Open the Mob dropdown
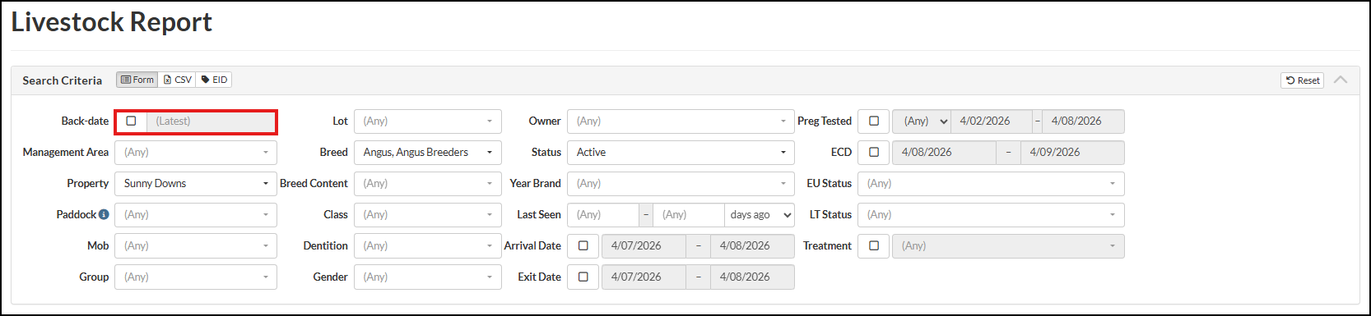Viewport: 1371px width, 316px height. pyautogui.click(x=196, y=245)
